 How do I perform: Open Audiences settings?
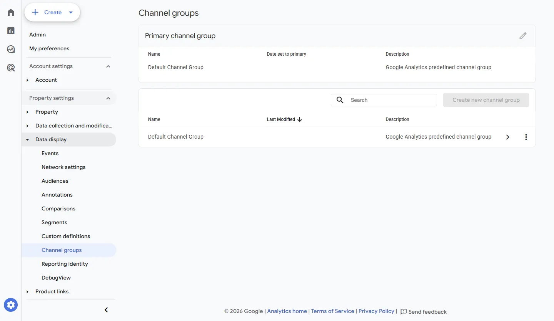pyautogui.click(x=55, y=181)
